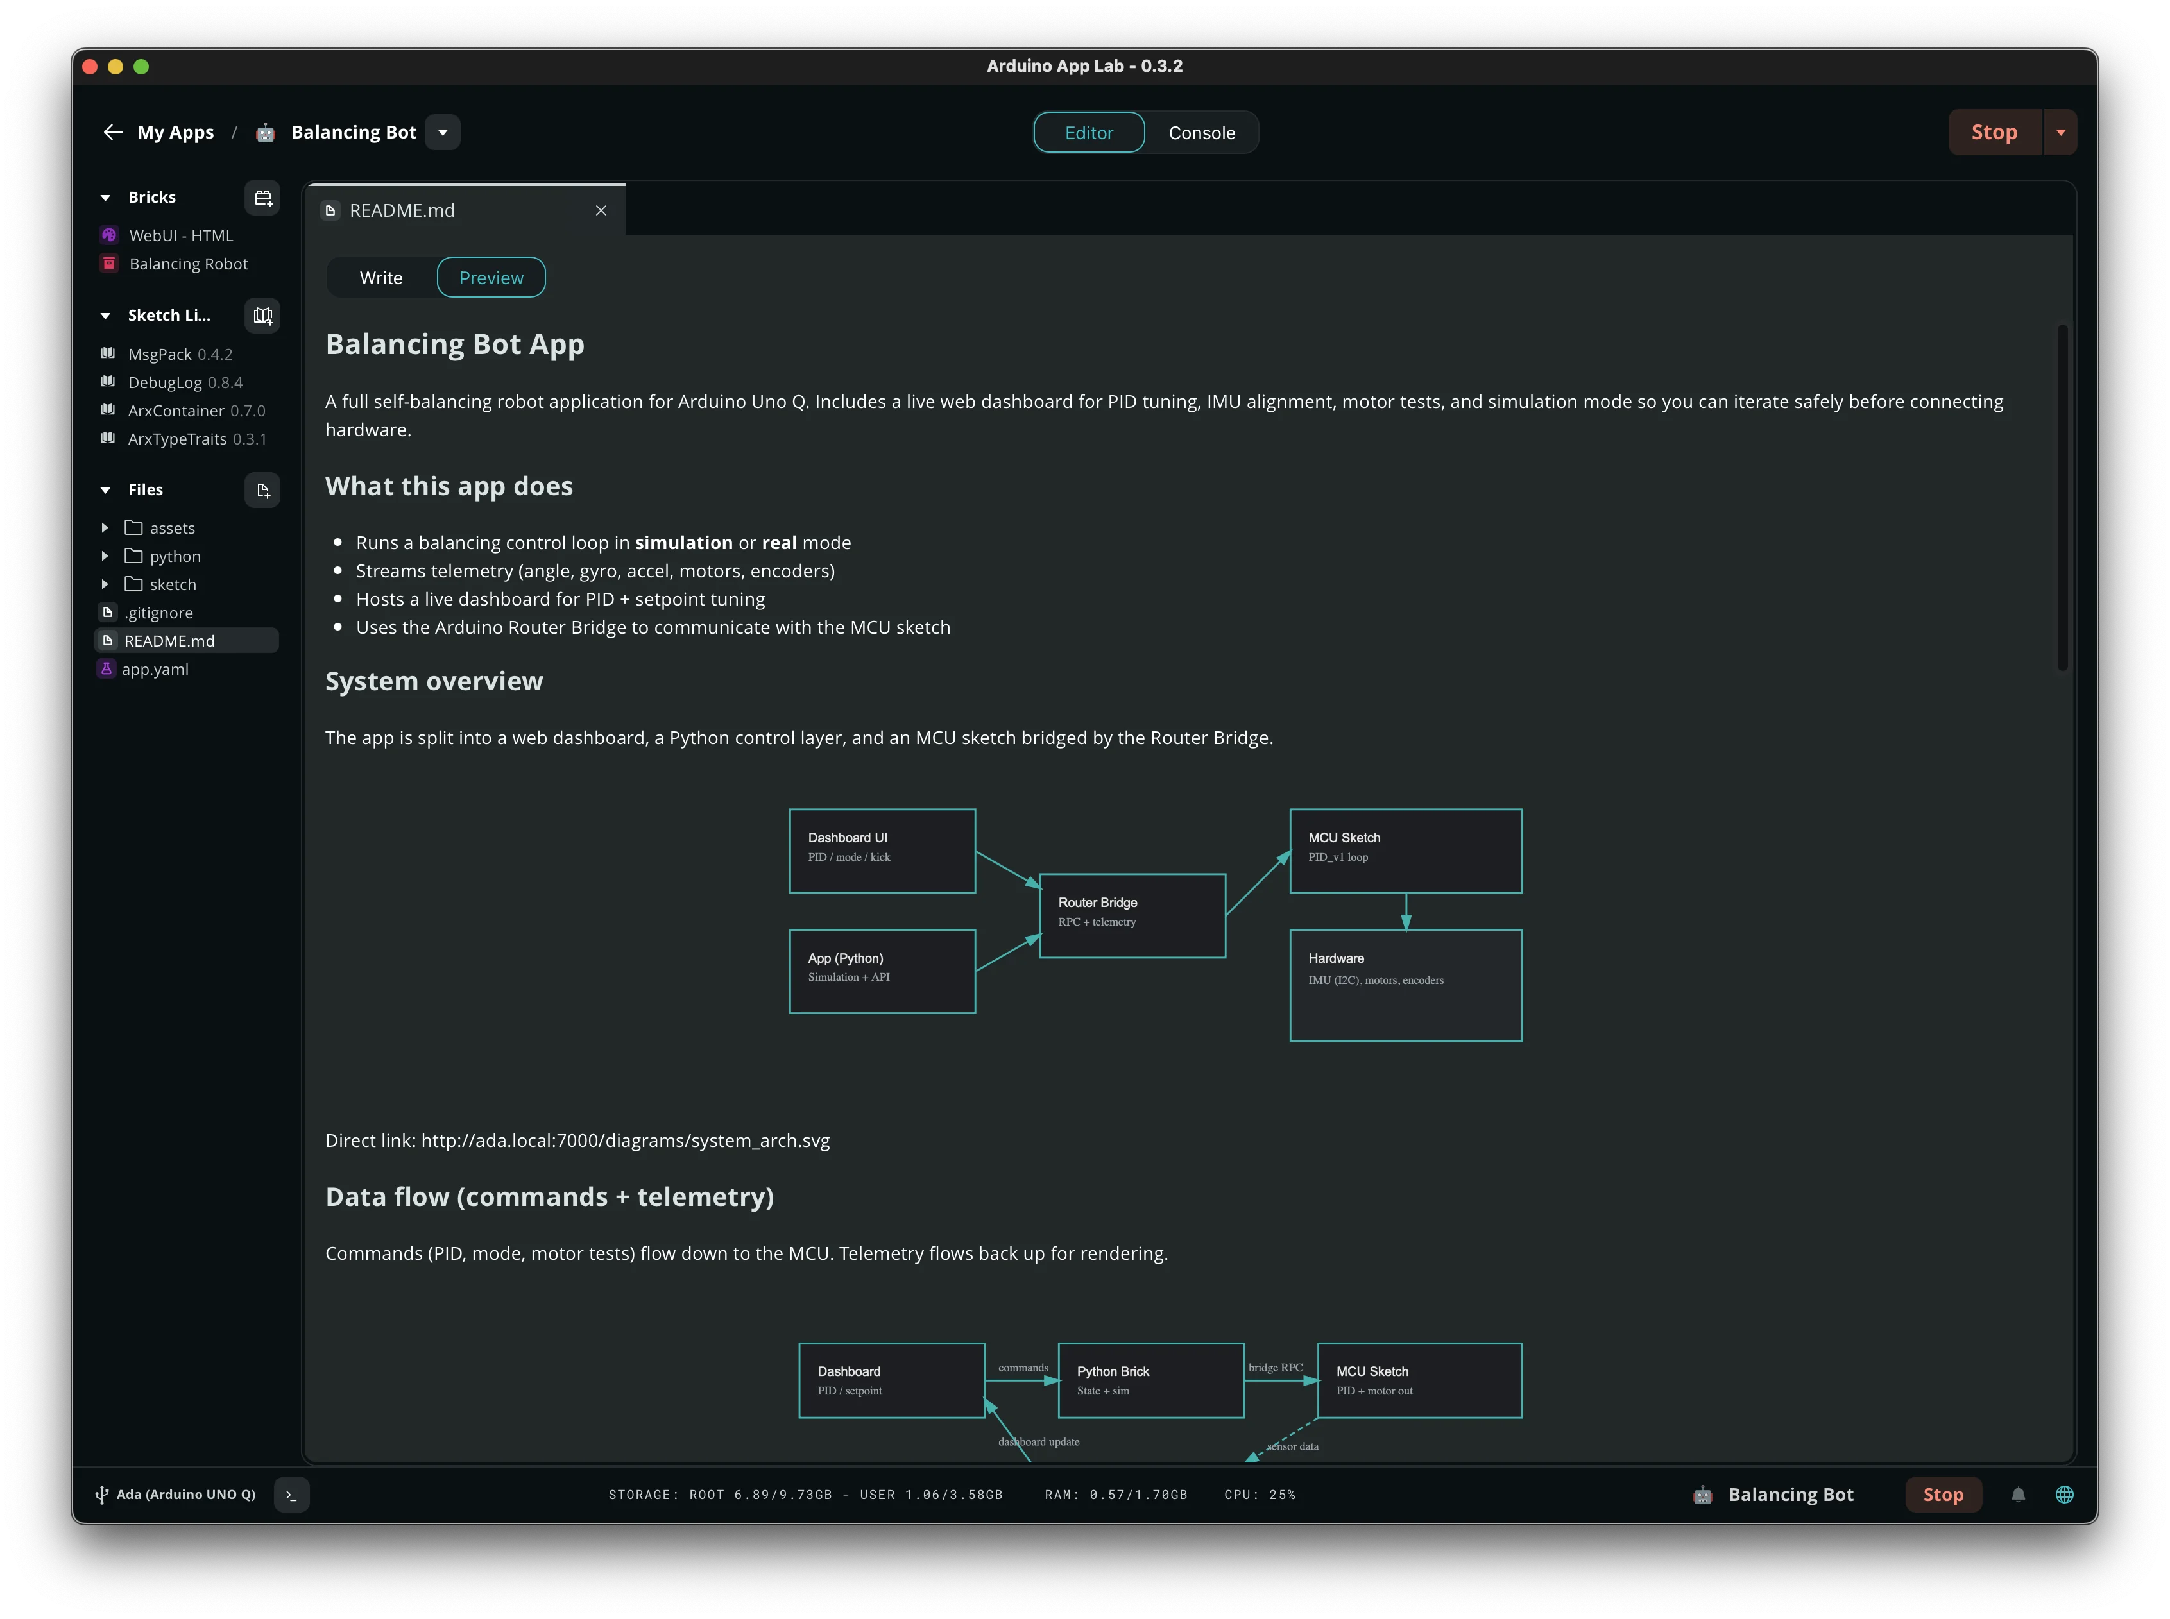Open the sketch library manager icon

point(262,316)
